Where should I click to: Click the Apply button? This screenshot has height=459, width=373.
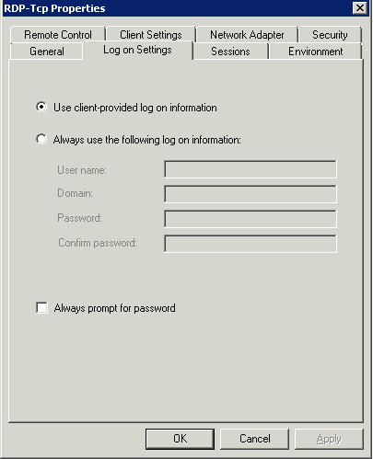tap(329, 439)
